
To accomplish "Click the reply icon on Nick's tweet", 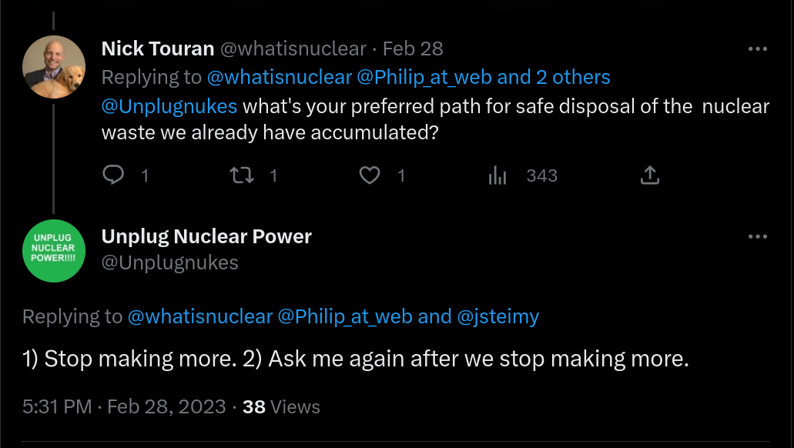I will click(113, 176).
